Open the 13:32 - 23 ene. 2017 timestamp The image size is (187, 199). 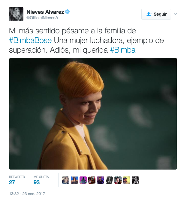click(27, 194)
